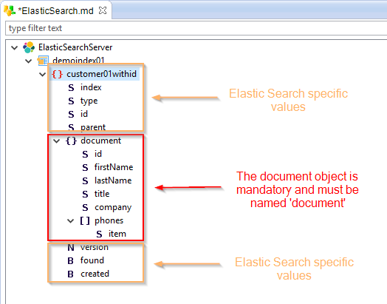The height and width of the screenshot is (304, 387).
Task: Collapse the demoindex01 tree node
Action: pos(29,61)
